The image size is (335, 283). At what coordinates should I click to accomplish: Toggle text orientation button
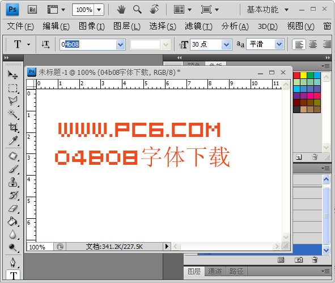coord(45,44)
